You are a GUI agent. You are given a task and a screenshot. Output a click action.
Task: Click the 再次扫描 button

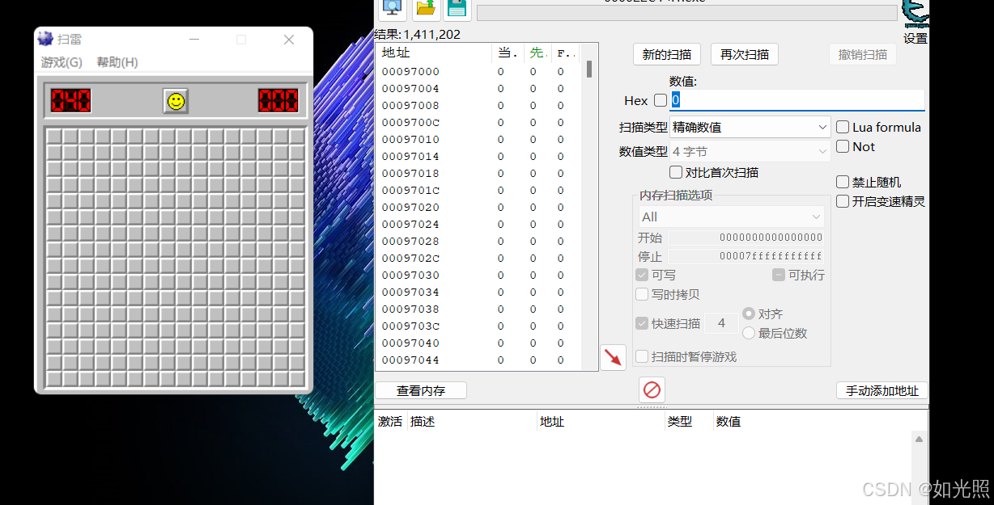[x=745, y=54]
